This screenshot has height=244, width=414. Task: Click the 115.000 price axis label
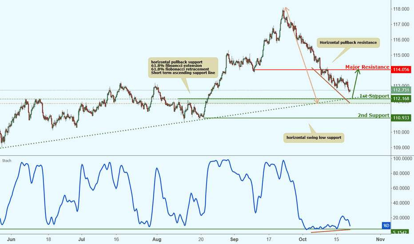[401, 55]
